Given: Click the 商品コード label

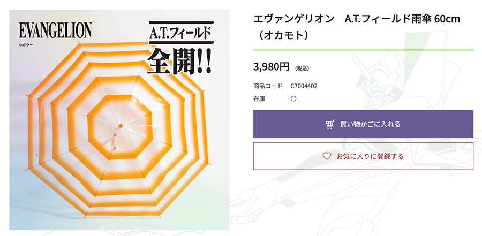Looking at the screenshot, I should tap(268, 86).
